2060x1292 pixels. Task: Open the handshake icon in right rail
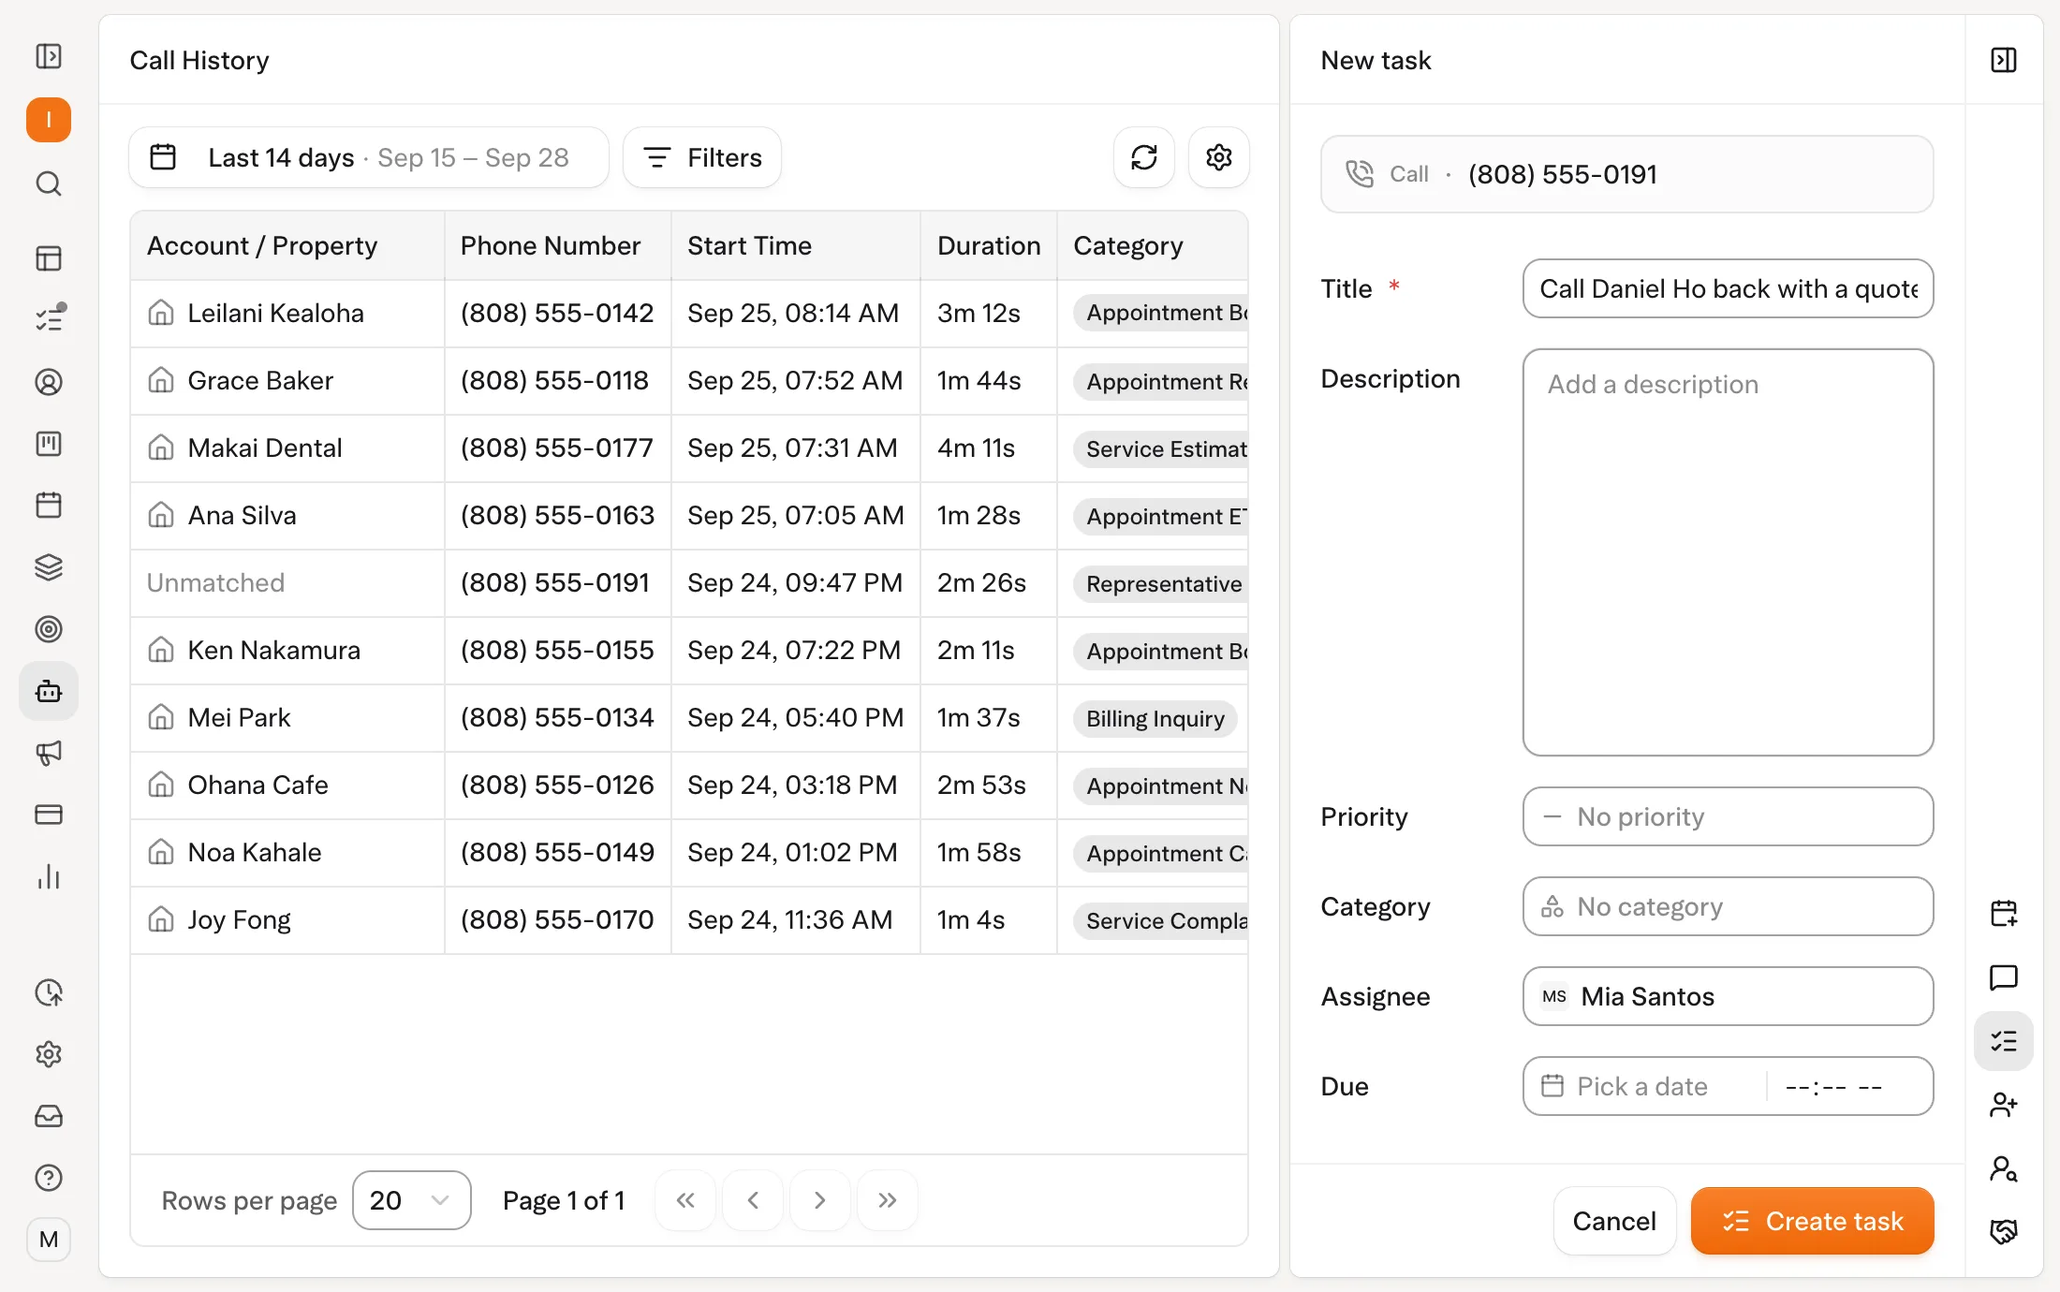pyautogui.click(x=2004, y=1232)
